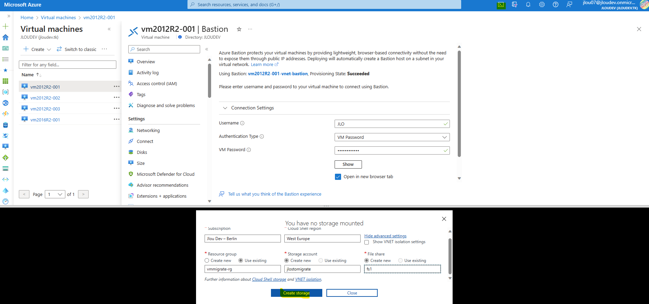Image resolution: width=649 pixels, height=304 pixels.
Task: Open Access control (IAM) menu item
Action: click(x=157, y=84)
